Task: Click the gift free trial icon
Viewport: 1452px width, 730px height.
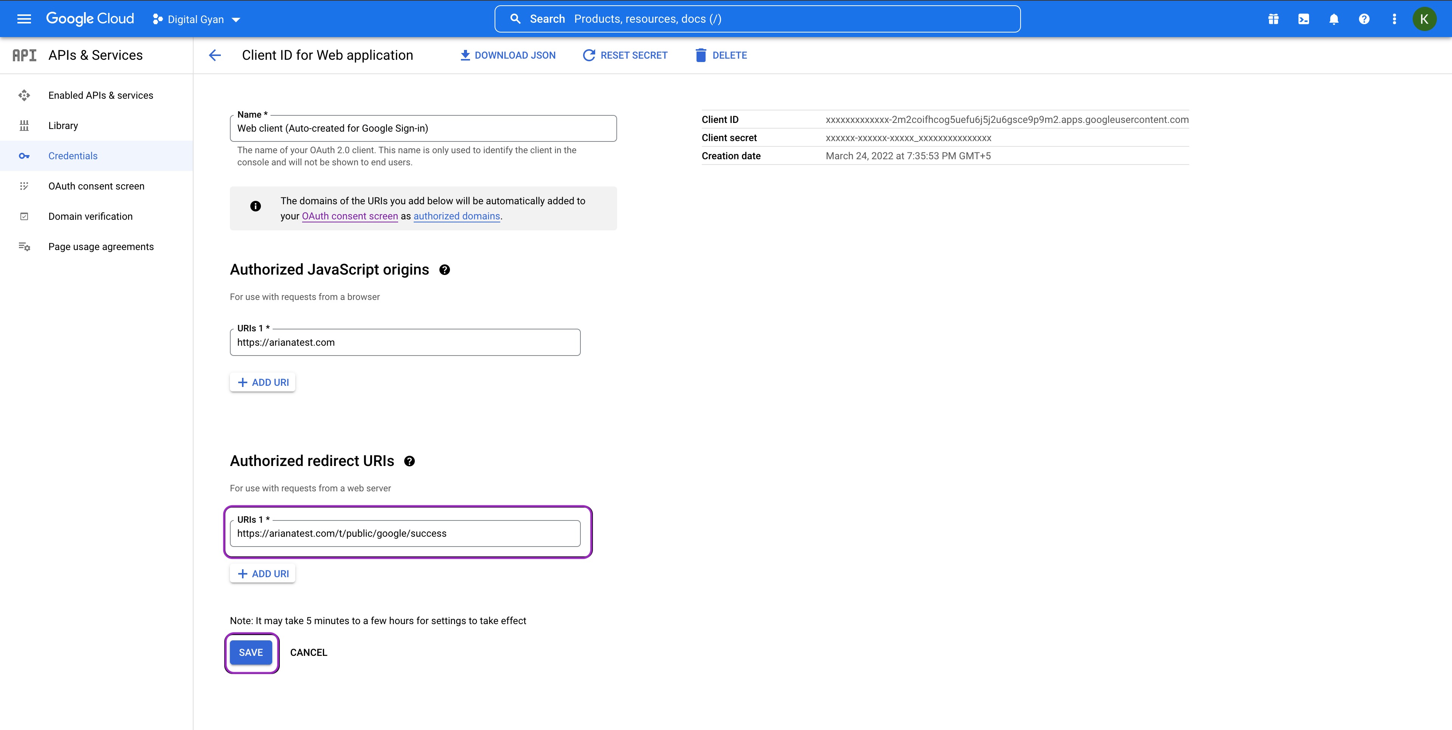Action: click(x=1273, y=19)
